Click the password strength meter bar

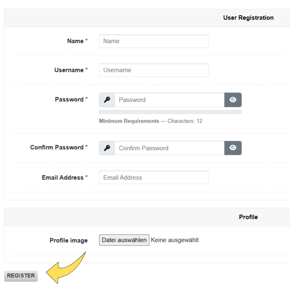coord(170,112)
